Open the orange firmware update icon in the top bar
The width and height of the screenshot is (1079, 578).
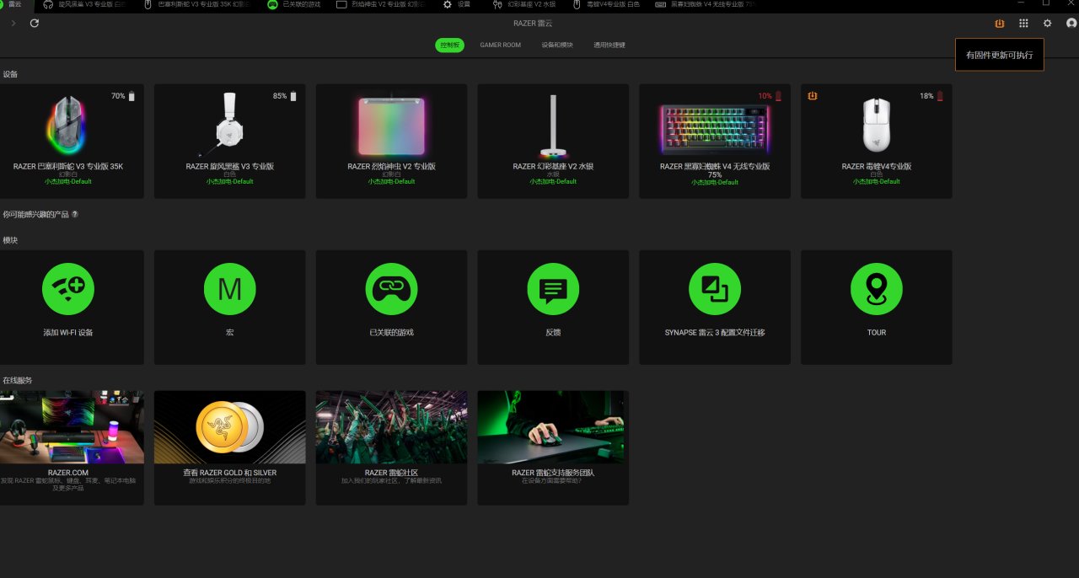coord(1000,24)
